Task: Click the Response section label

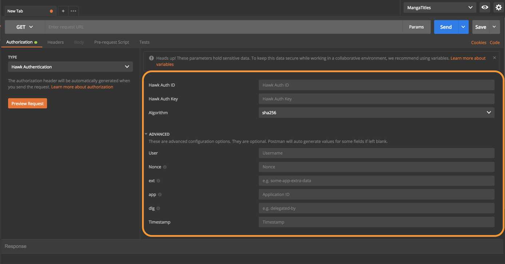Action: click(15, 246)
